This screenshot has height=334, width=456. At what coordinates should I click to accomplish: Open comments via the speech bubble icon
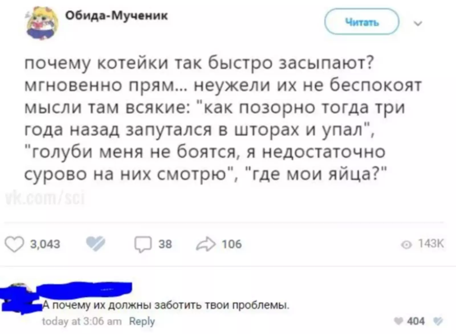[143, 245]
